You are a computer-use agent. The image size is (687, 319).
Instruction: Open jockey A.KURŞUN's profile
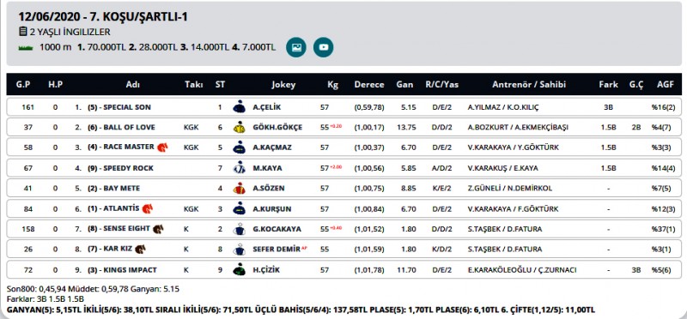coord(272,208)
